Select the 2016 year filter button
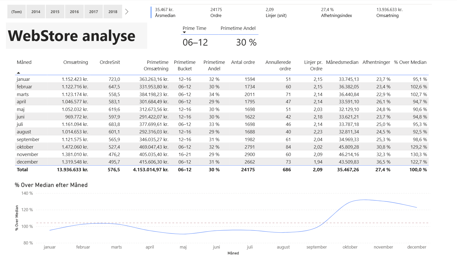Image resolution: width=457 pixels, height=256 pixels. pos(74,11)
